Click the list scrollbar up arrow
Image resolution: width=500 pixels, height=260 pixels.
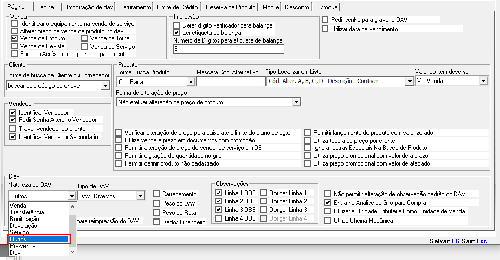pyautogui.click(x=73, y=207)
